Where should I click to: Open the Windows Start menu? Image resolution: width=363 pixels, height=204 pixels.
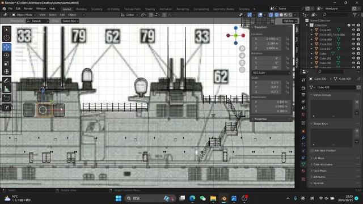(x=119, y=198)
